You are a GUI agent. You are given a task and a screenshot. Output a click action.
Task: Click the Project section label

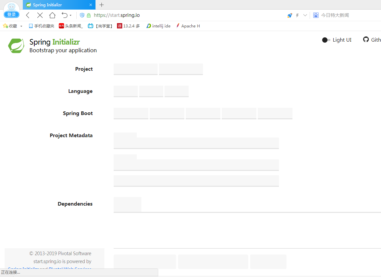coord(84,69)
